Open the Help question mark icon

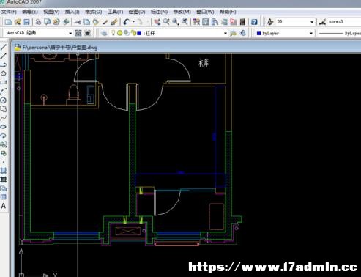click(254, 22)
